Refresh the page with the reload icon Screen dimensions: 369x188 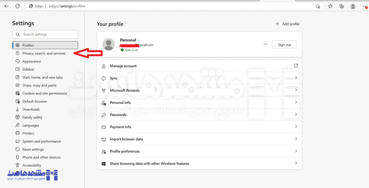click(17, 6)
